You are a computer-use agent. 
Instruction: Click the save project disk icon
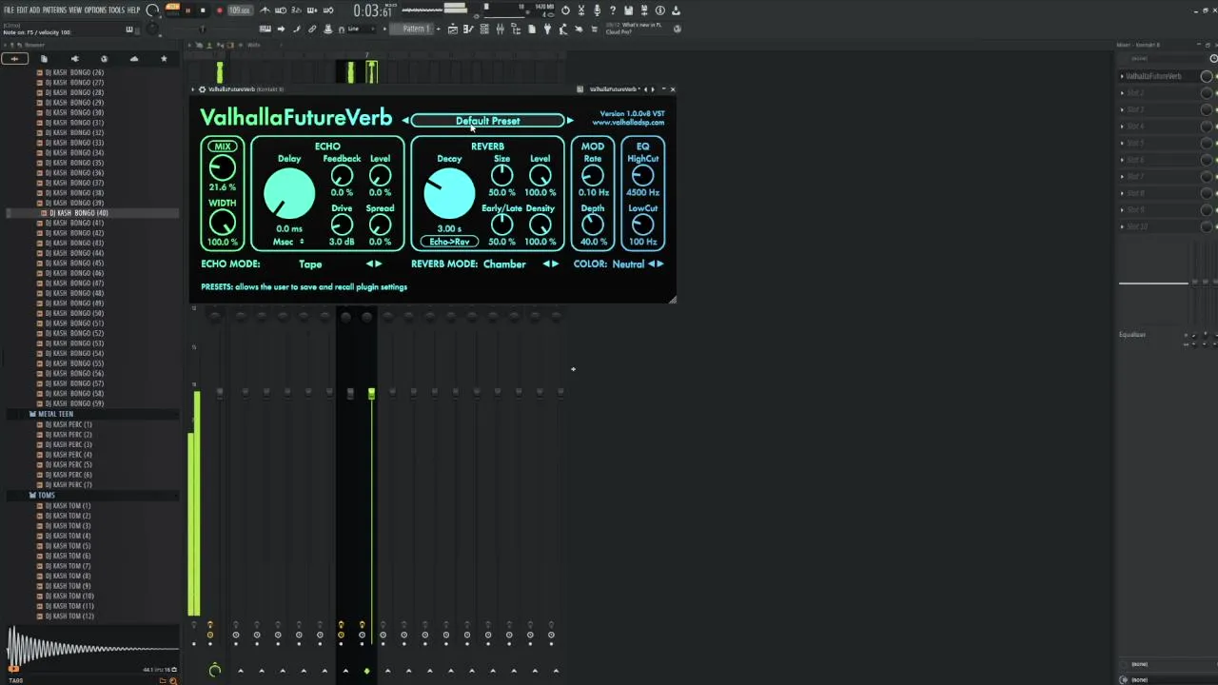click(x=628, y=10)
